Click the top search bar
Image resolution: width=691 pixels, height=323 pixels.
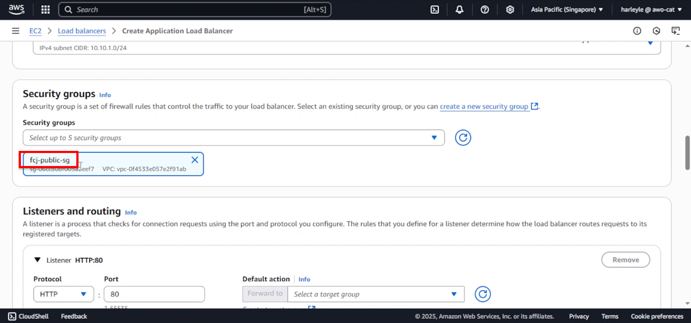pos(195,10)
